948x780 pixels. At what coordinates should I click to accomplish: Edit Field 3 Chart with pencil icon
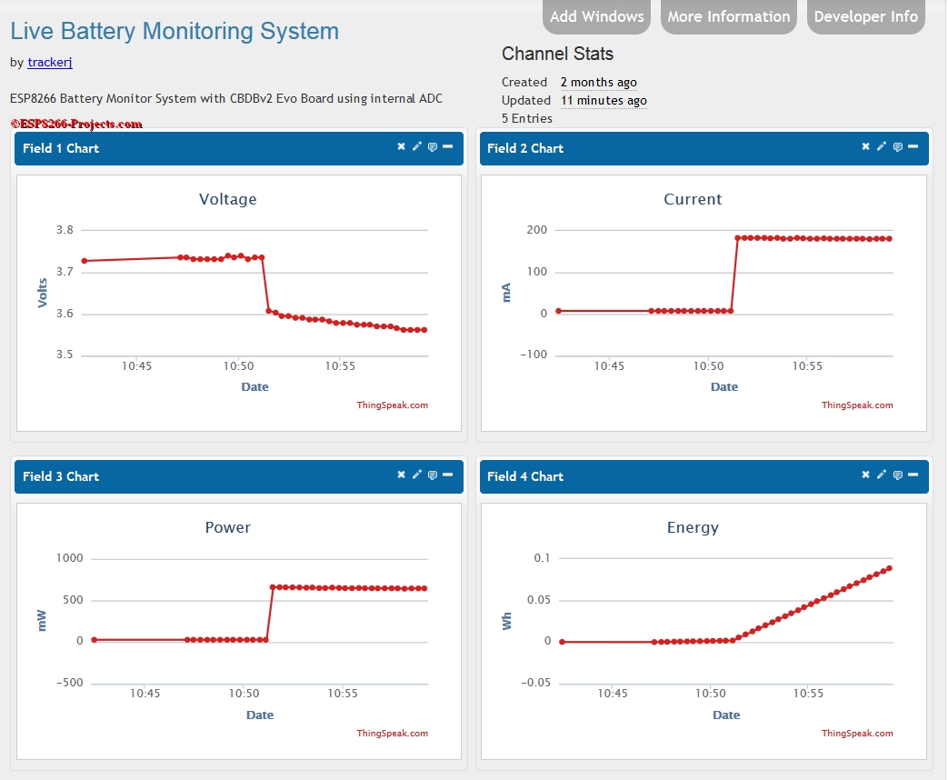click(417, 475)
